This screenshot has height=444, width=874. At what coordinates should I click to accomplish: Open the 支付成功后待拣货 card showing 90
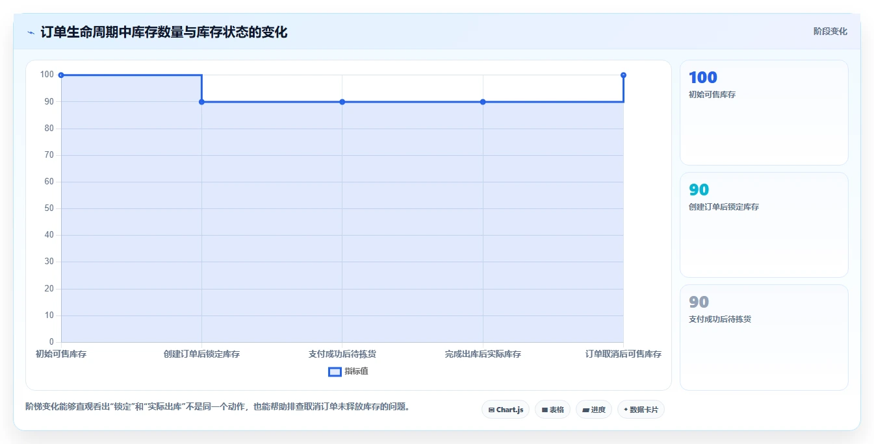tap(764, 338)
